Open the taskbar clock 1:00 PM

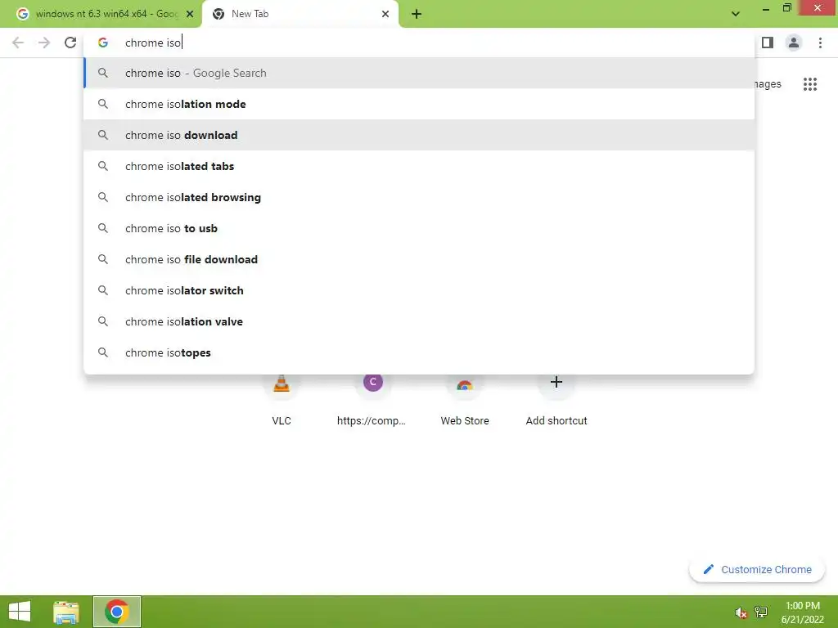[803, 612]
